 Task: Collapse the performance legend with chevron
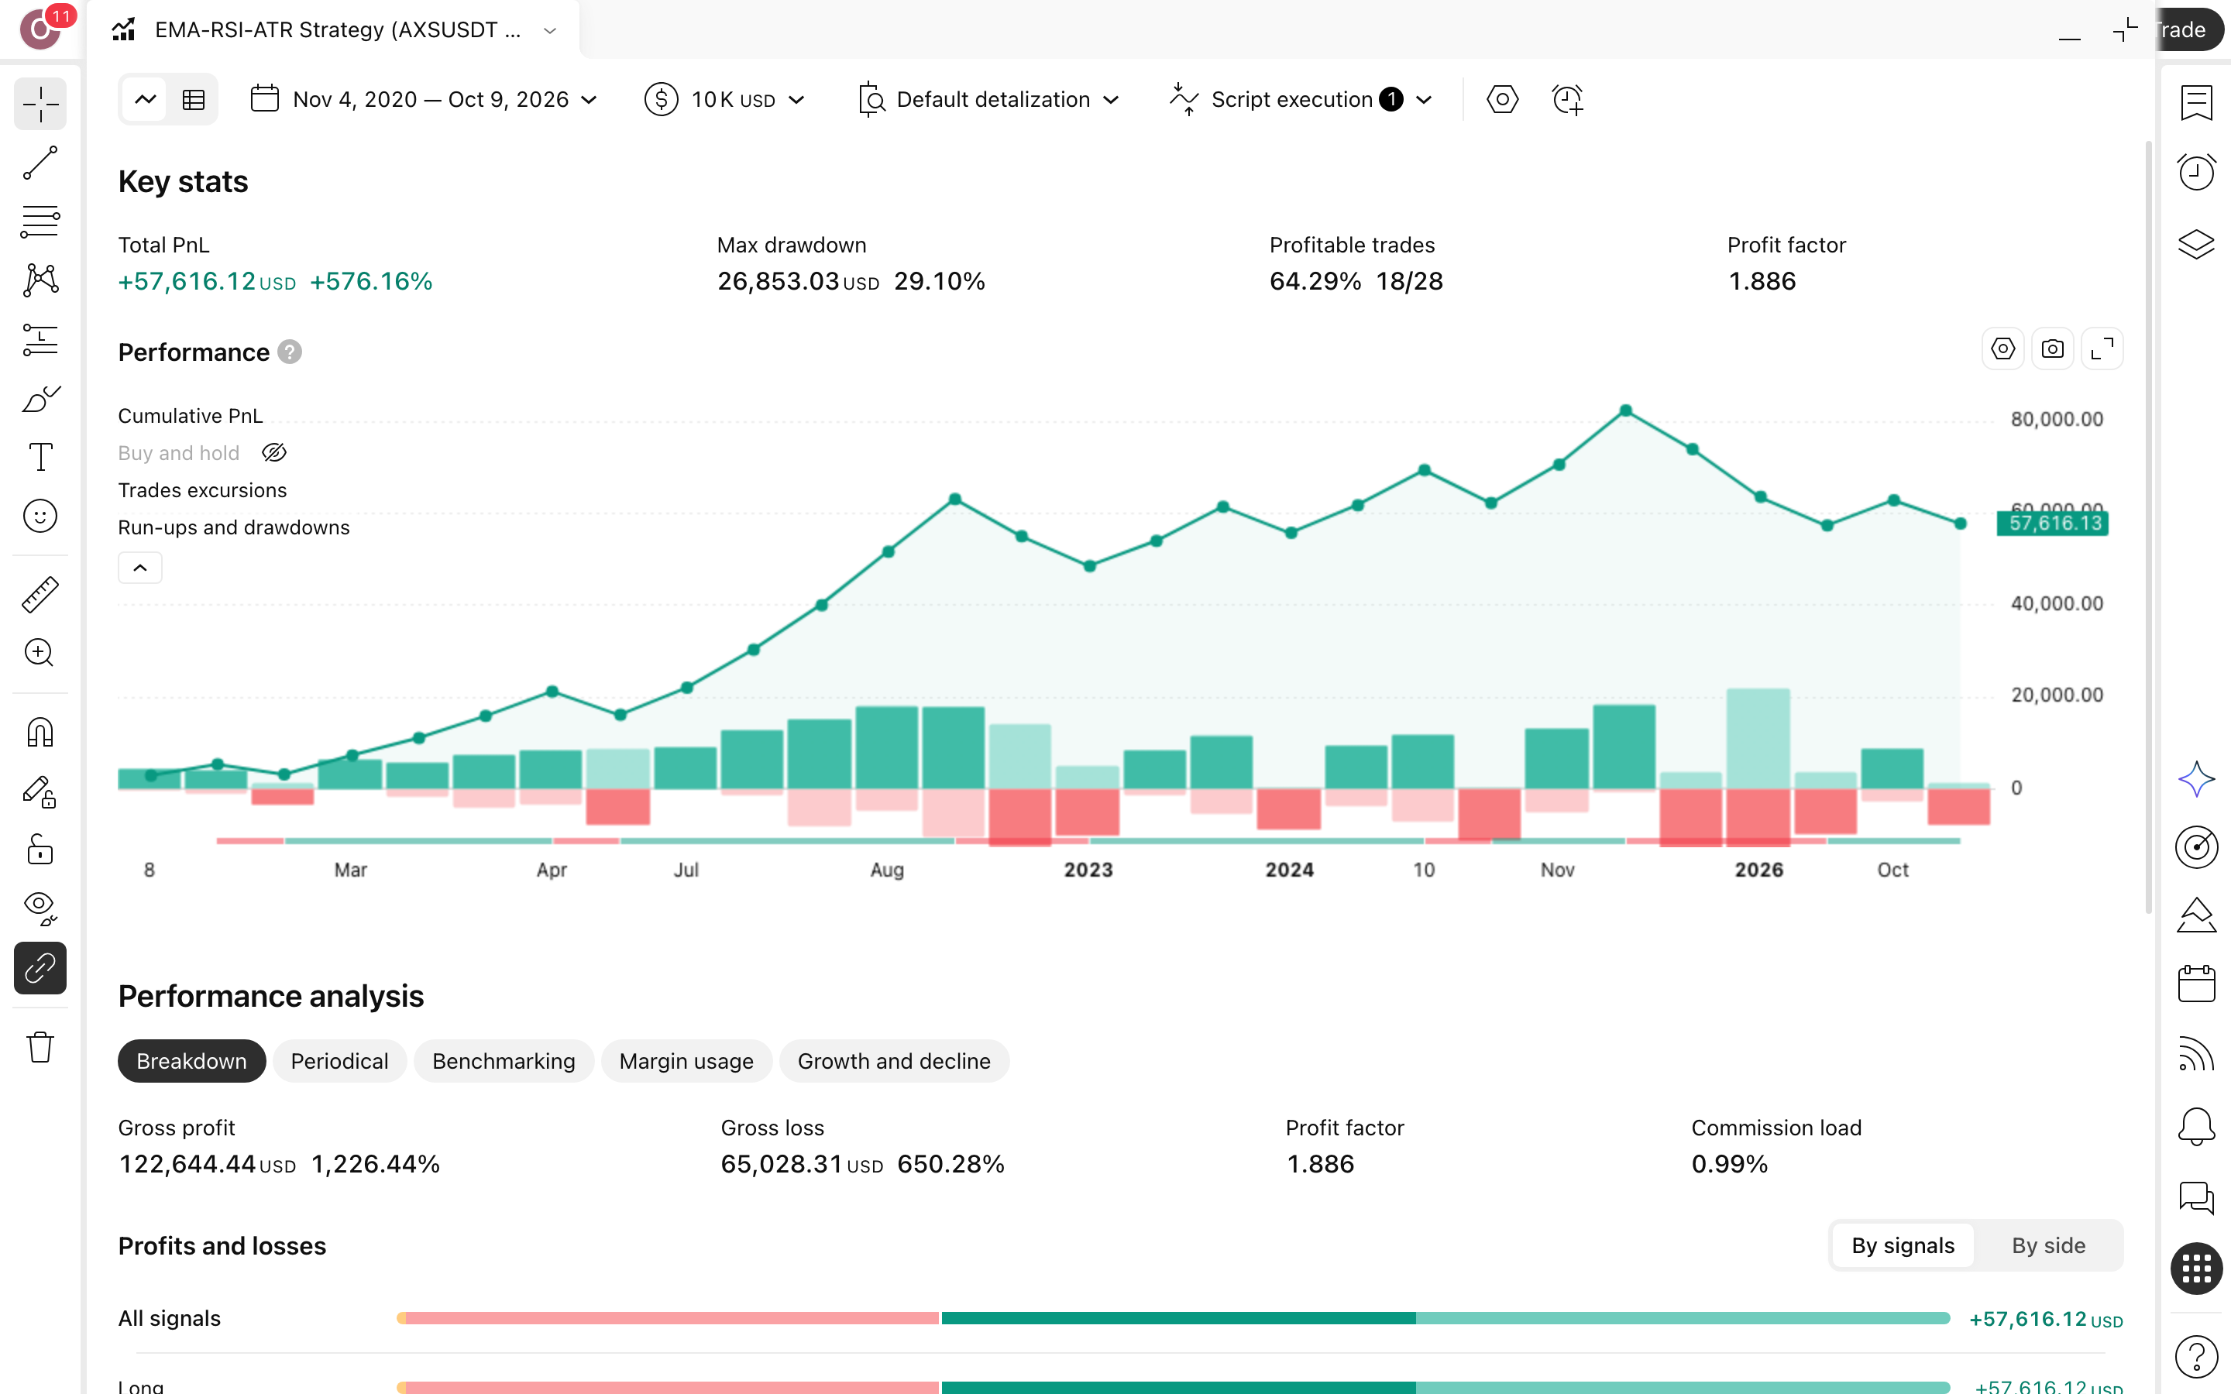(x=140, y=568)
